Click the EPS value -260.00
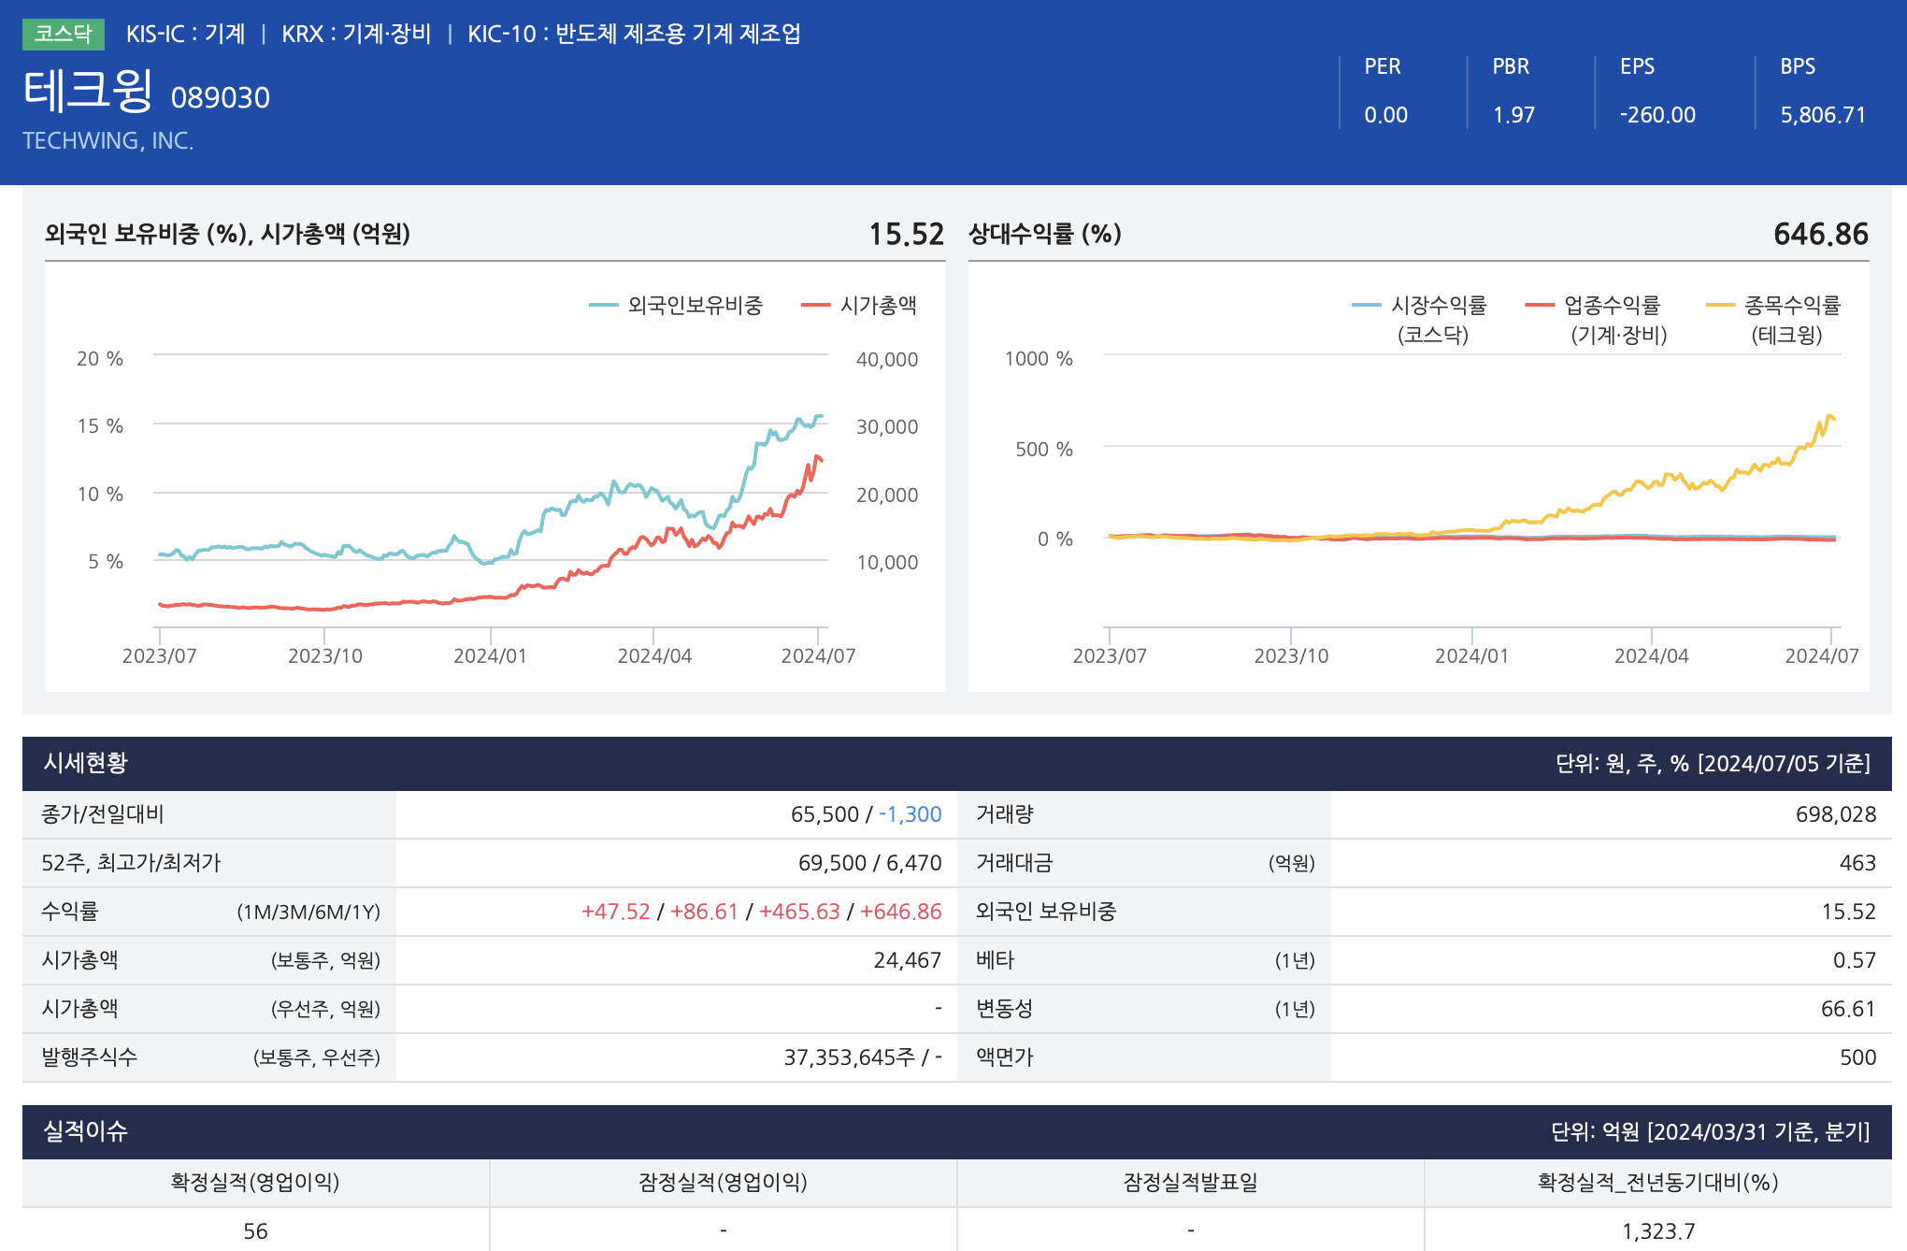This screenshot has width=1907, height=1251. pyautogui.click(x=1657, y=115)
